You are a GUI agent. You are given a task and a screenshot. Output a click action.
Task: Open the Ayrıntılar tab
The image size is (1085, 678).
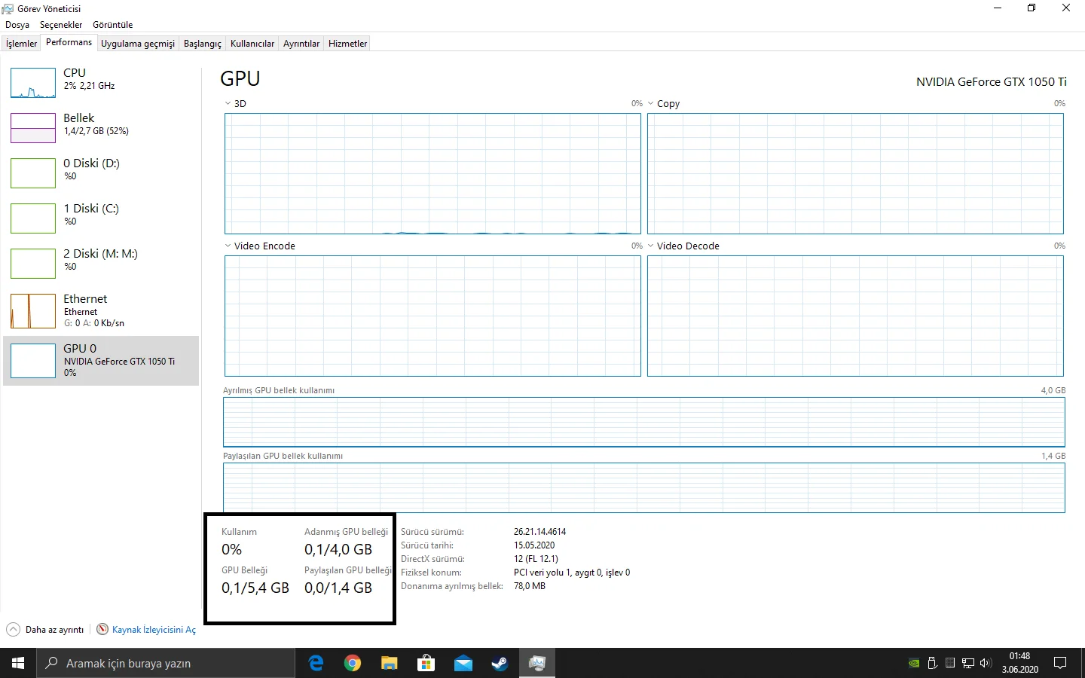301,44
